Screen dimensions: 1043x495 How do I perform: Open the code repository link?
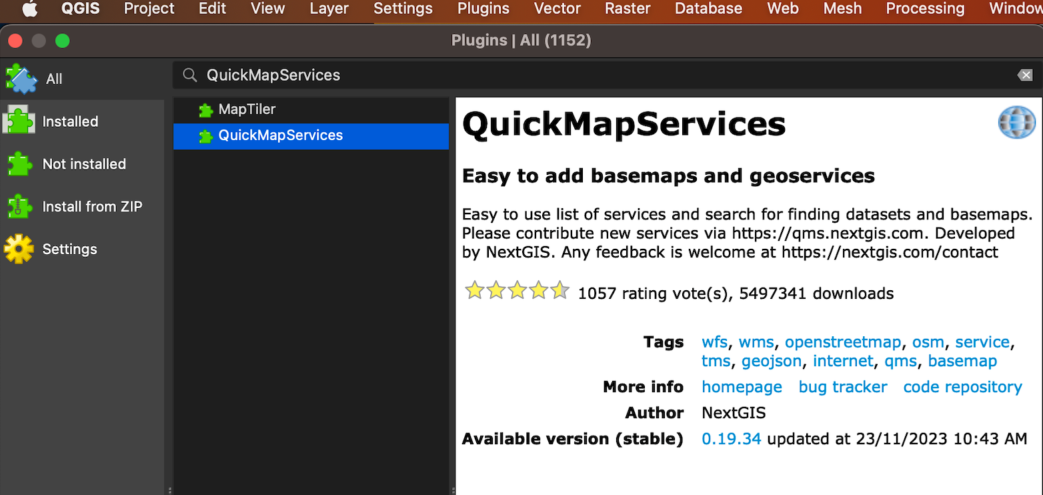click(962, 387)
